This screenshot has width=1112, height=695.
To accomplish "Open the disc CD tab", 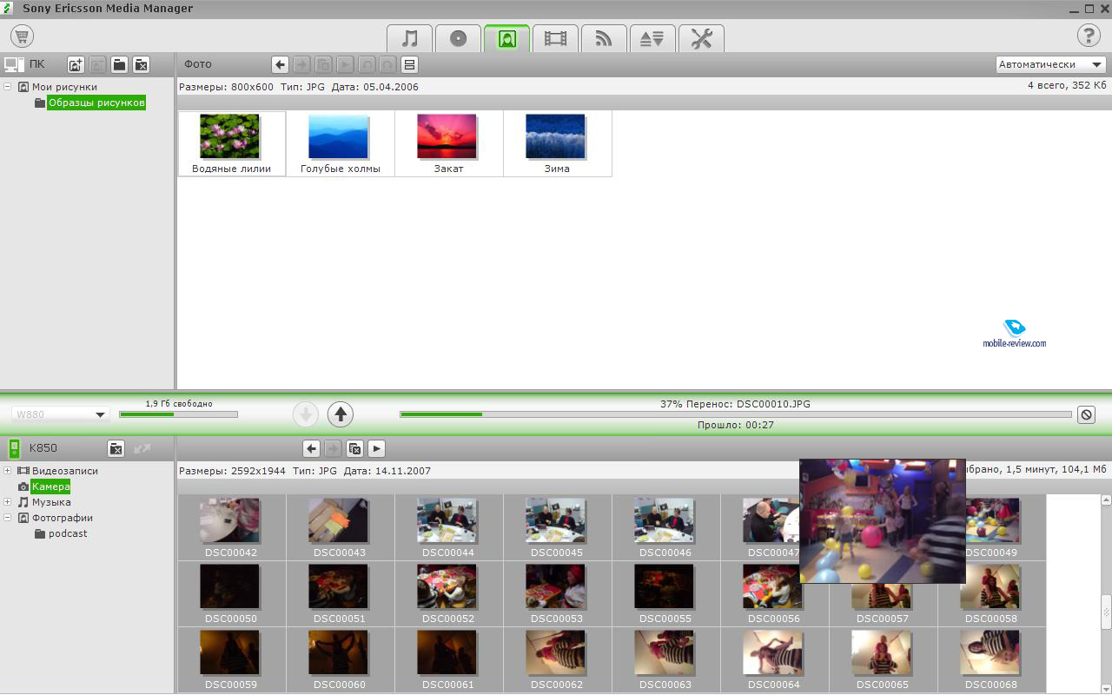I will (x=458, y=38).
